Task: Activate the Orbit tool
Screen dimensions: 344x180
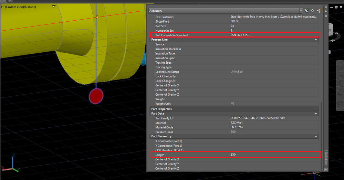Action: click(x=340, y=94)
